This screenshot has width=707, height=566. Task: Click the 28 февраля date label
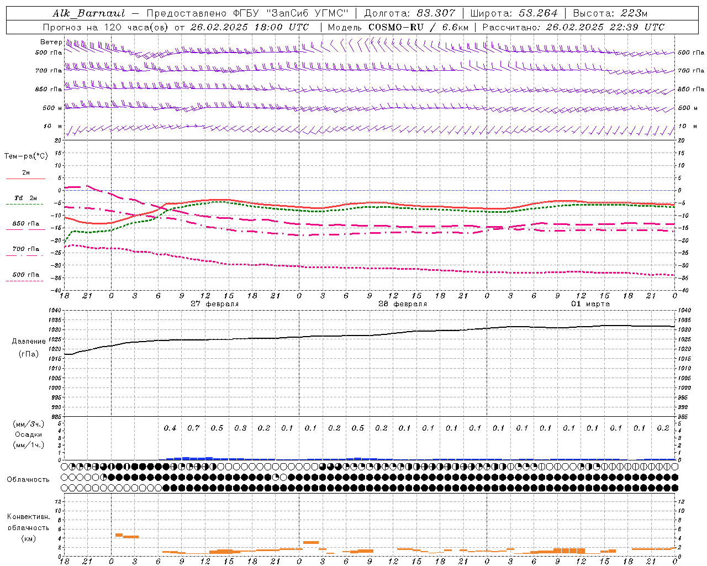click(x=402, y=304)
